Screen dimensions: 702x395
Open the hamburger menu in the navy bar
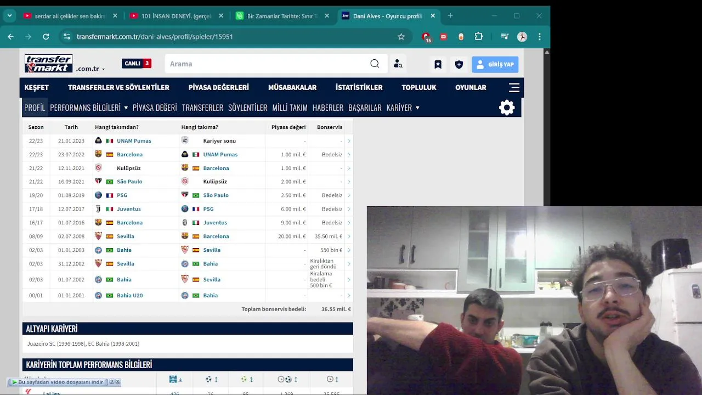point(514,87)
